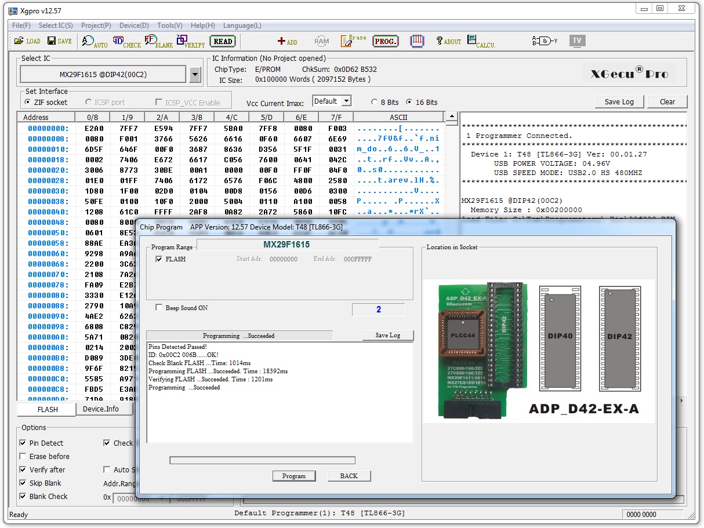704x528 pixels.
Task: Click the PROG. toolbar icon
Action: tap(385, 41)
